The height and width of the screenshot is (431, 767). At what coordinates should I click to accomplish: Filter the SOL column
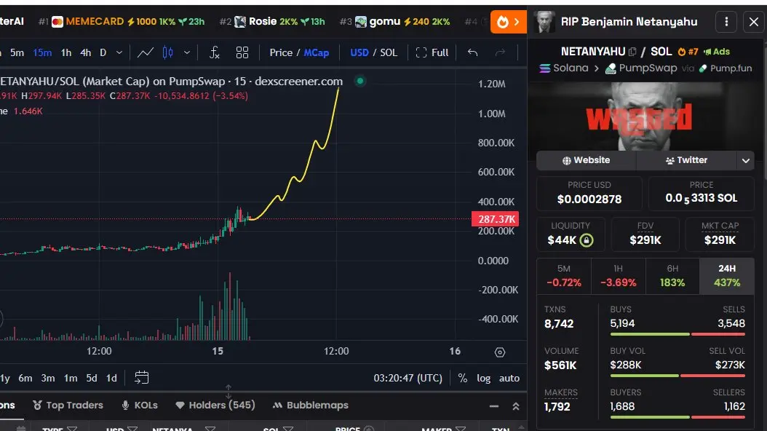(x=289, y=429)
